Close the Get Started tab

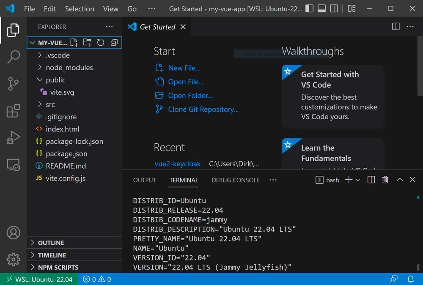183,27
